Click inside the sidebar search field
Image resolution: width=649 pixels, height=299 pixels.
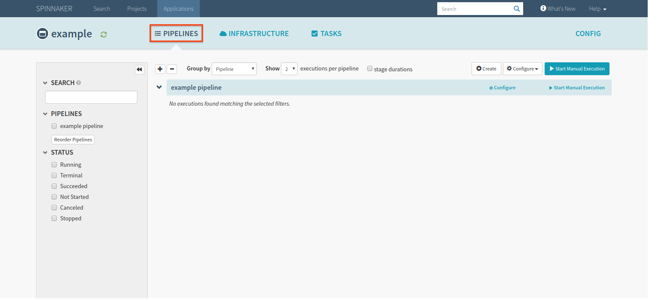pyautogui.click(x=91, y=97)
